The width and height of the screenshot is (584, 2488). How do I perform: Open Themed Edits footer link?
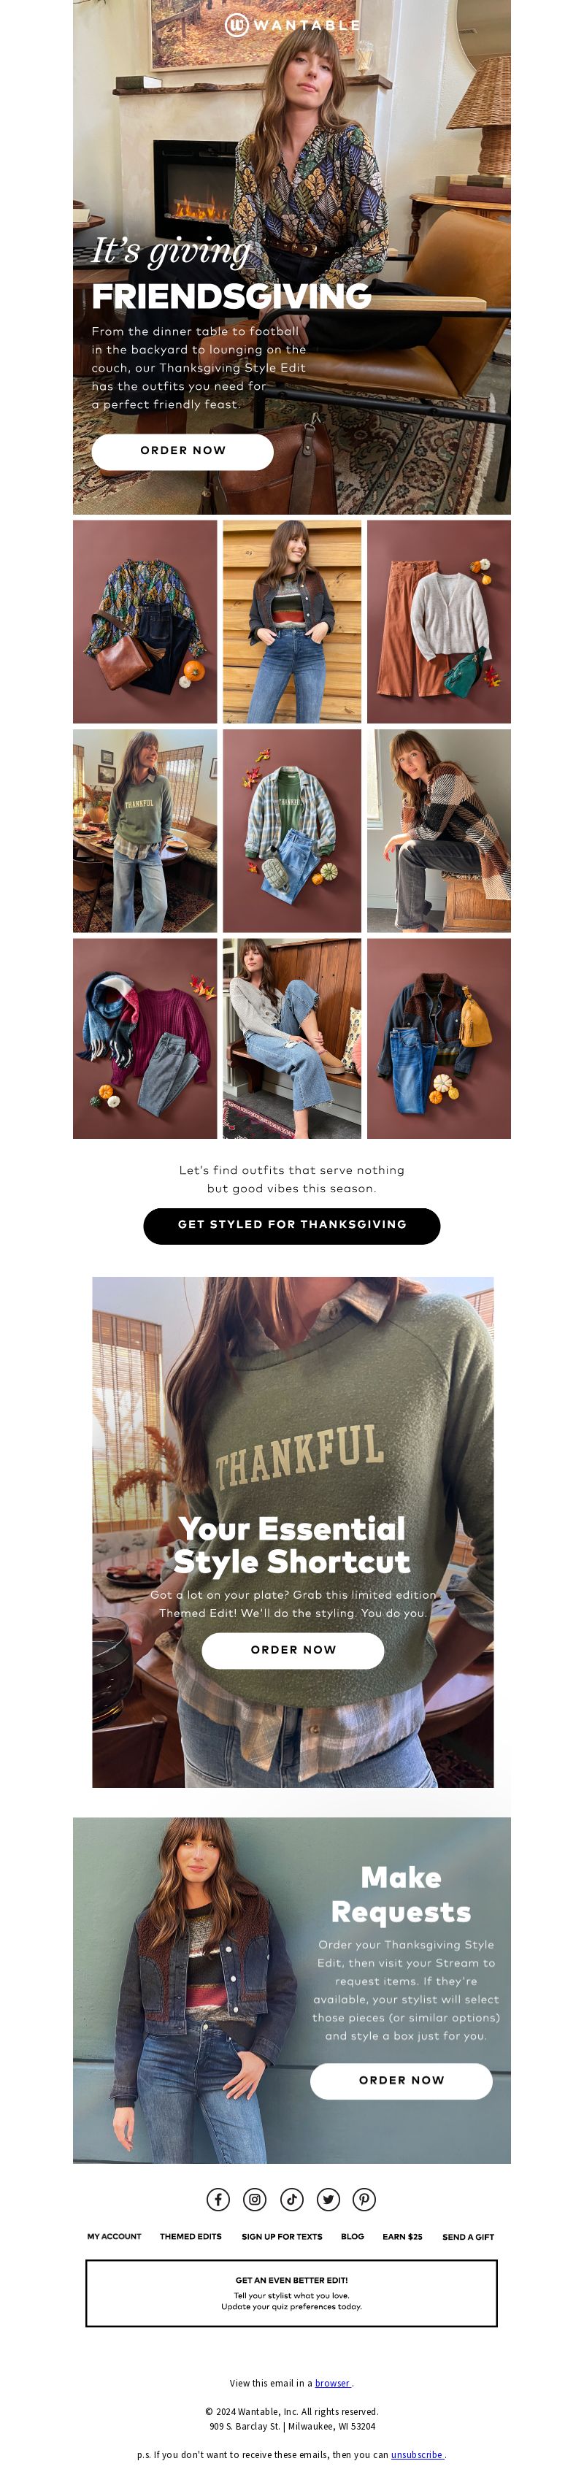click(190, 2237)
